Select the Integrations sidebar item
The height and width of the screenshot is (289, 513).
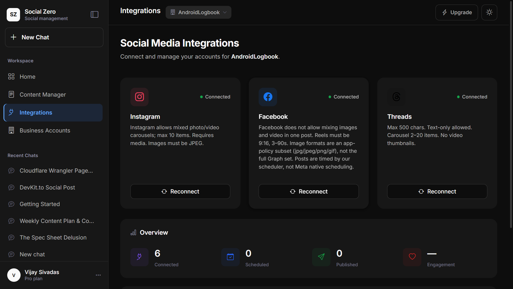[53, 113]
